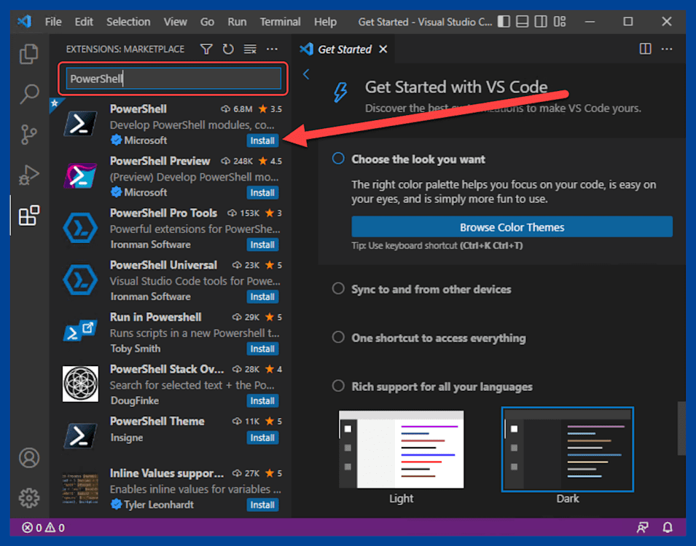696x546 pixels.
Task: Select the Choose the look you want radio
Action: (x=337, y=159)
